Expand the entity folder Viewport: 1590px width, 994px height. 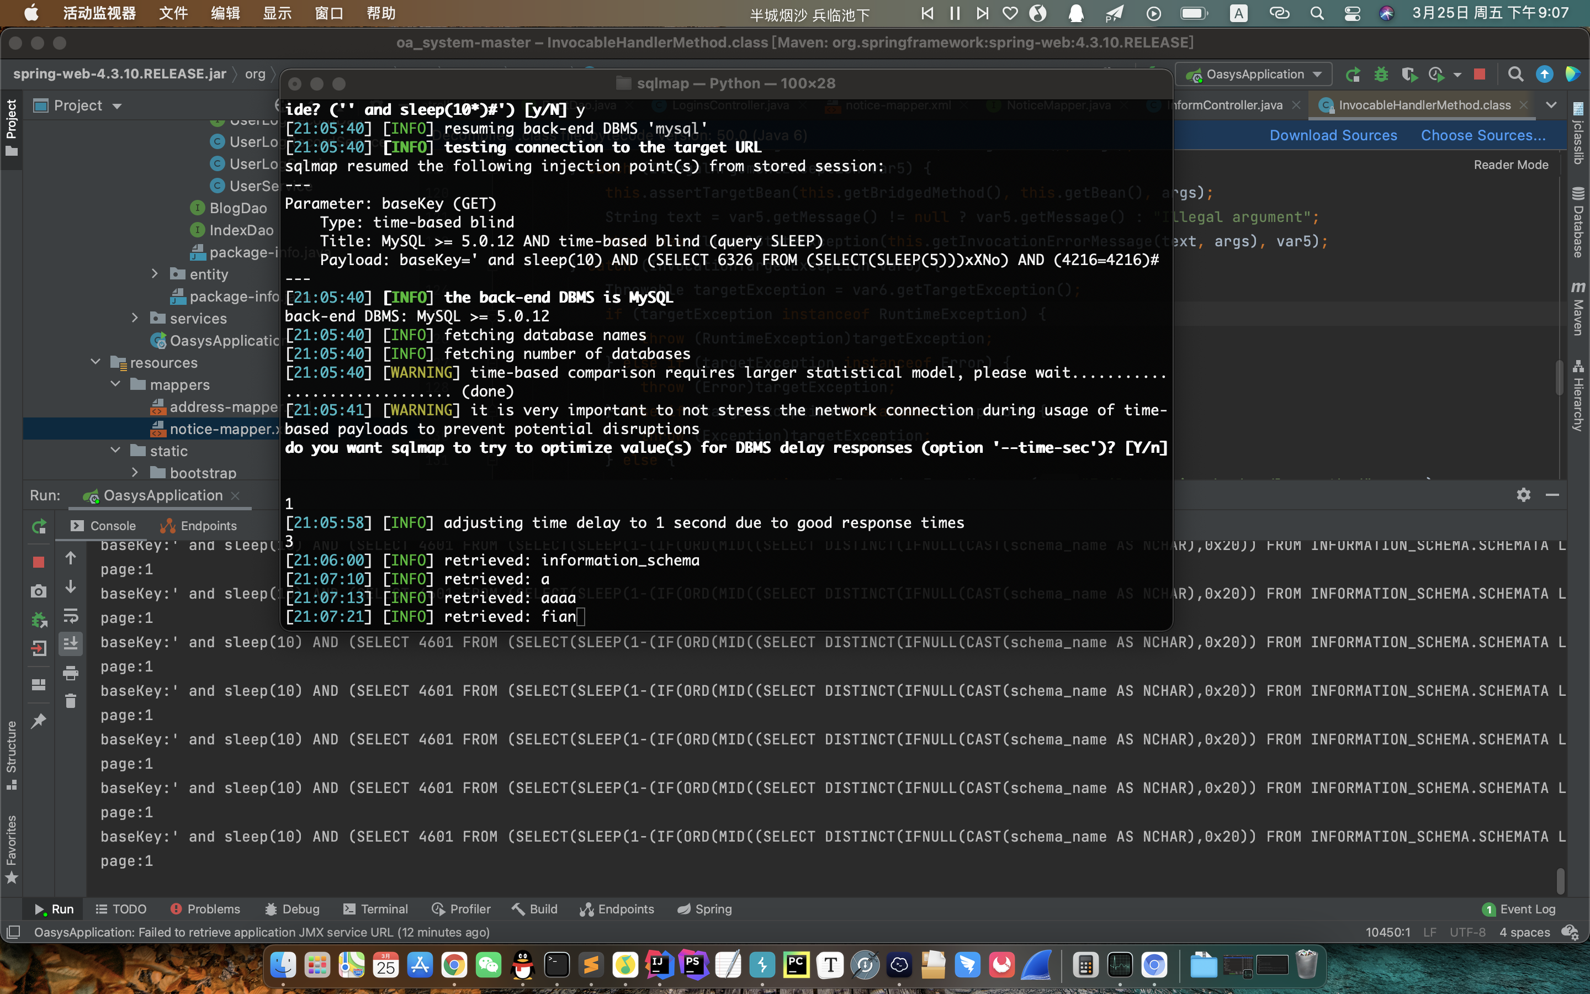pyautogui.click(x=155, y=273)
